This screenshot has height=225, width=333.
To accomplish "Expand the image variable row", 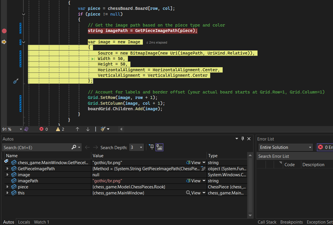I will [x=7, y=175].
